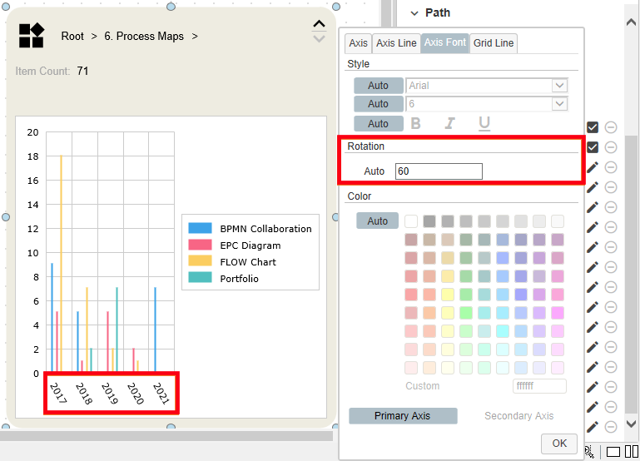Click the black shapes logo icon

32,35
